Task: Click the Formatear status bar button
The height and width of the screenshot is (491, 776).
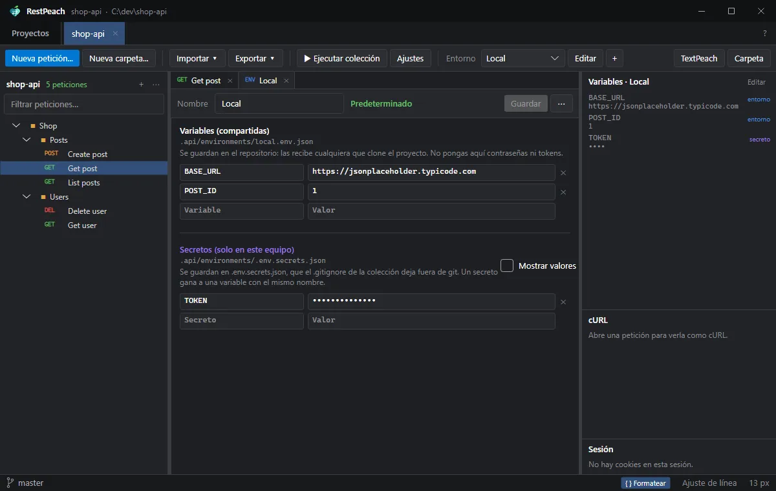Action: point(645,483)
